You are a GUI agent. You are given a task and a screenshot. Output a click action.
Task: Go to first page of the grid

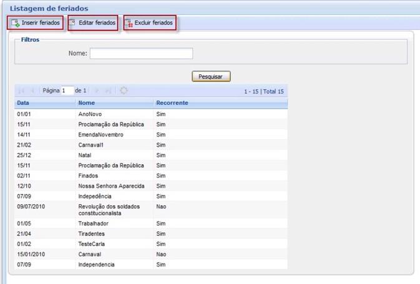[x=22, y=91]
